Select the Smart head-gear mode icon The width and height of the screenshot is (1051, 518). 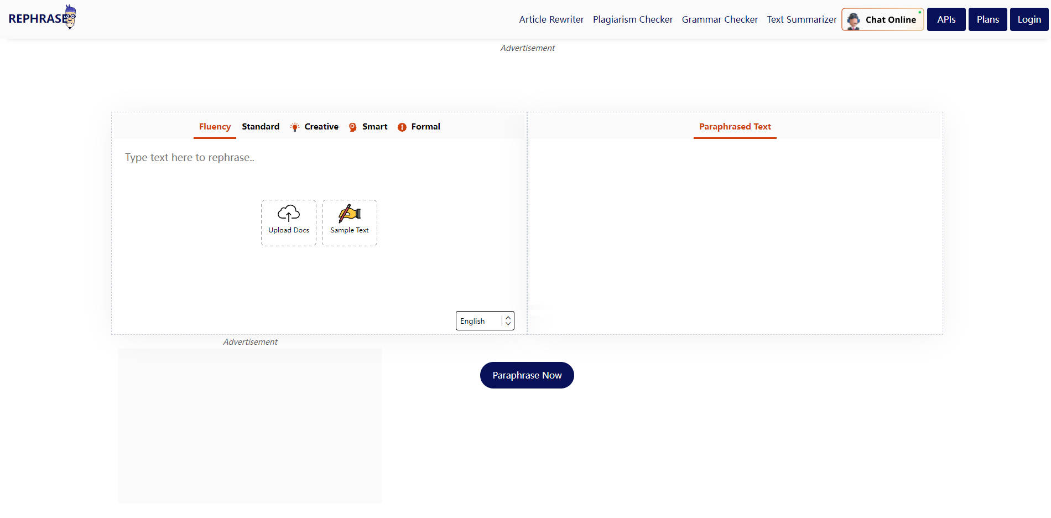[x=352, y=127]
